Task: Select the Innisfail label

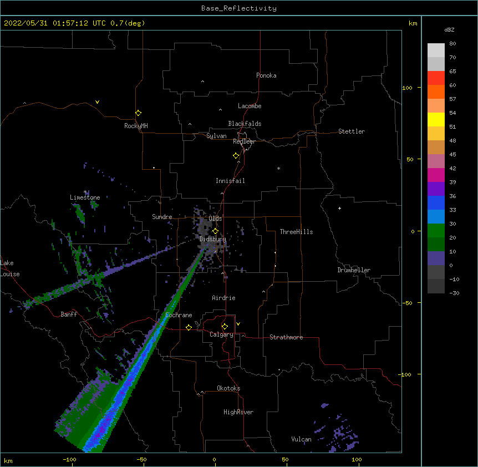Action: 230,181
